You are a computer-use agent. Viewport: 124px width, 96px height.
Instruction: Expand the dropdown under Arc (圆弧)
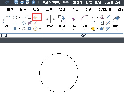click(7, 29)
